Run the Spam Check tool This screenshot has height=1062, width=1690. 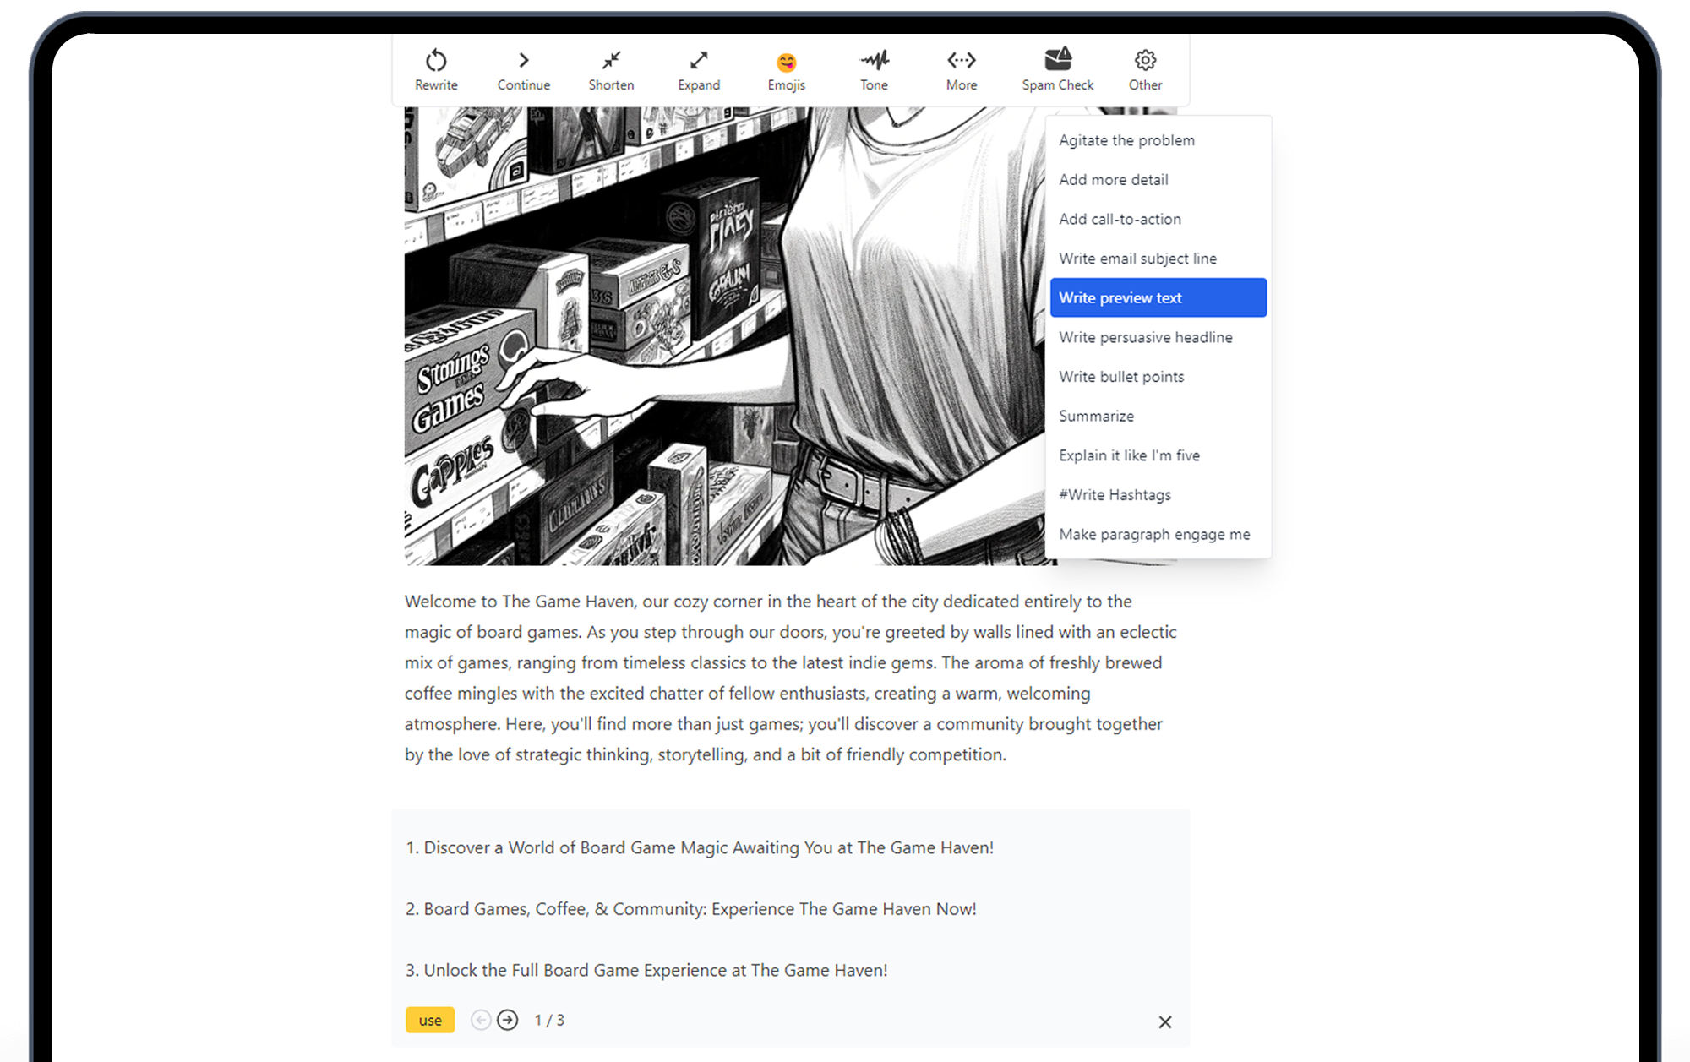pos(1057,60)
